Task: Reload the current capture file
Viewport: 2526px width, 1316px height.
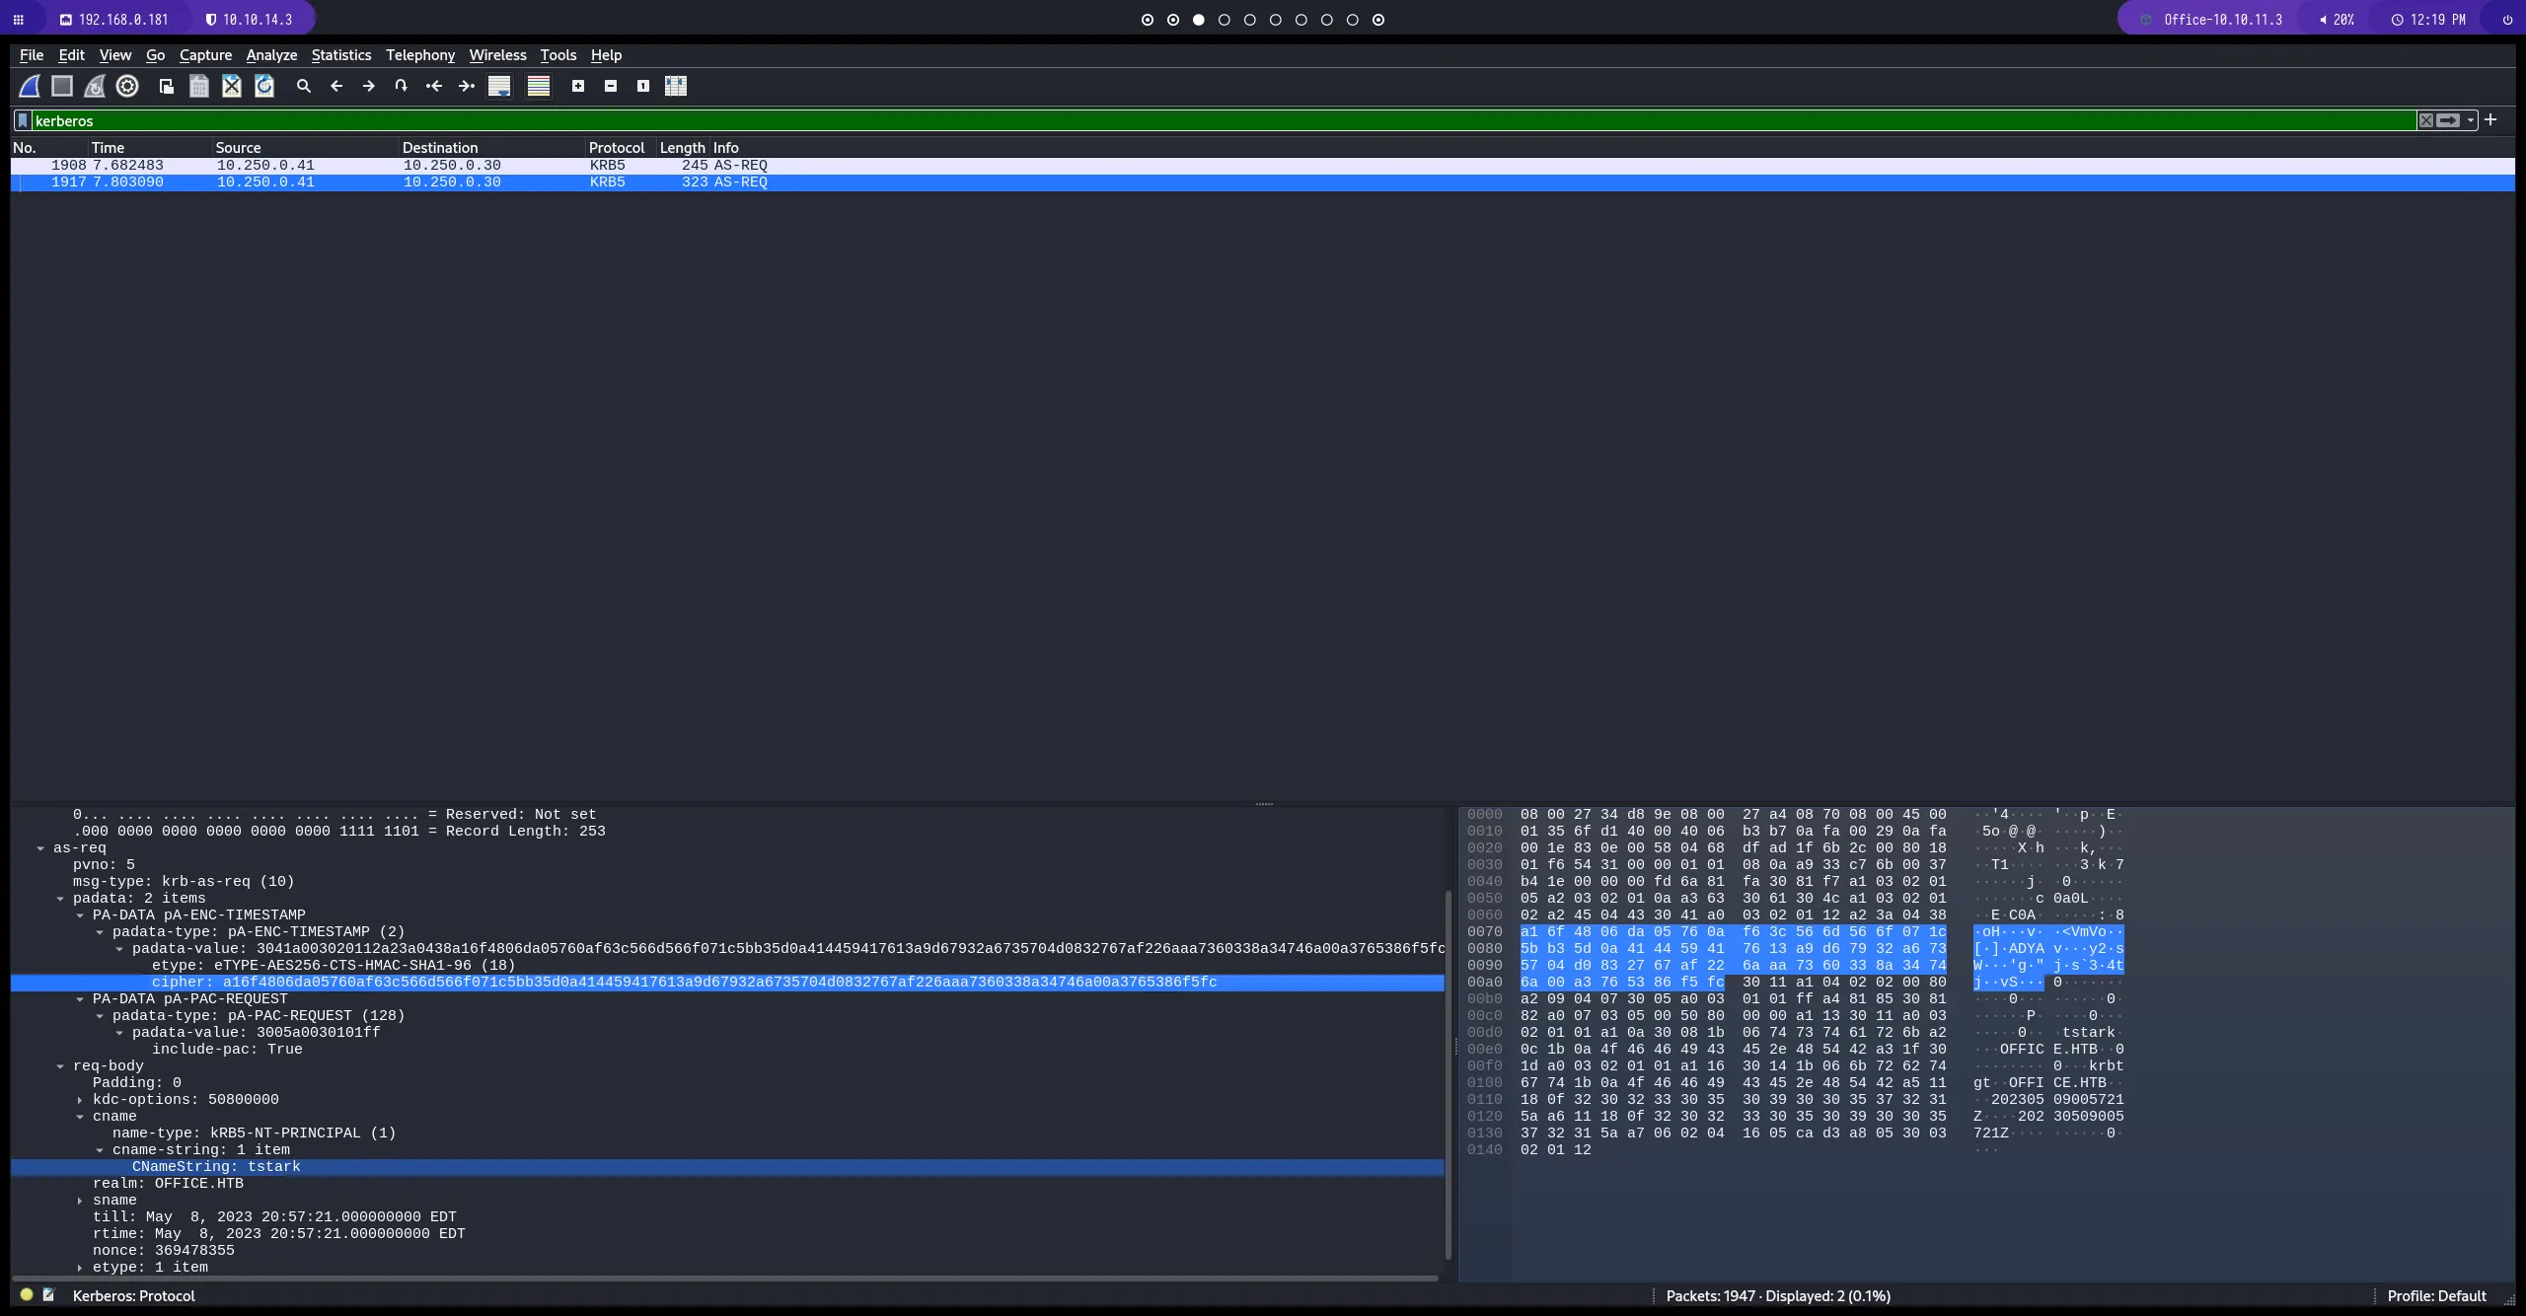Action: 264,87
